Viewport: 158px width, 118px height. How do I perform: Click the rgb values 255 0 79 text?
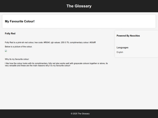(x=60, y=43)
